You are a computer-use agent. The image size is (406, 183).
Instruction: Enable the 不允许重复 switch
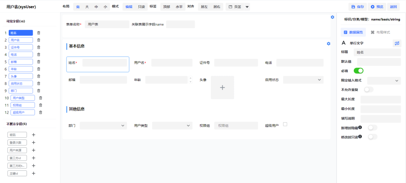[x=369, y=90]
